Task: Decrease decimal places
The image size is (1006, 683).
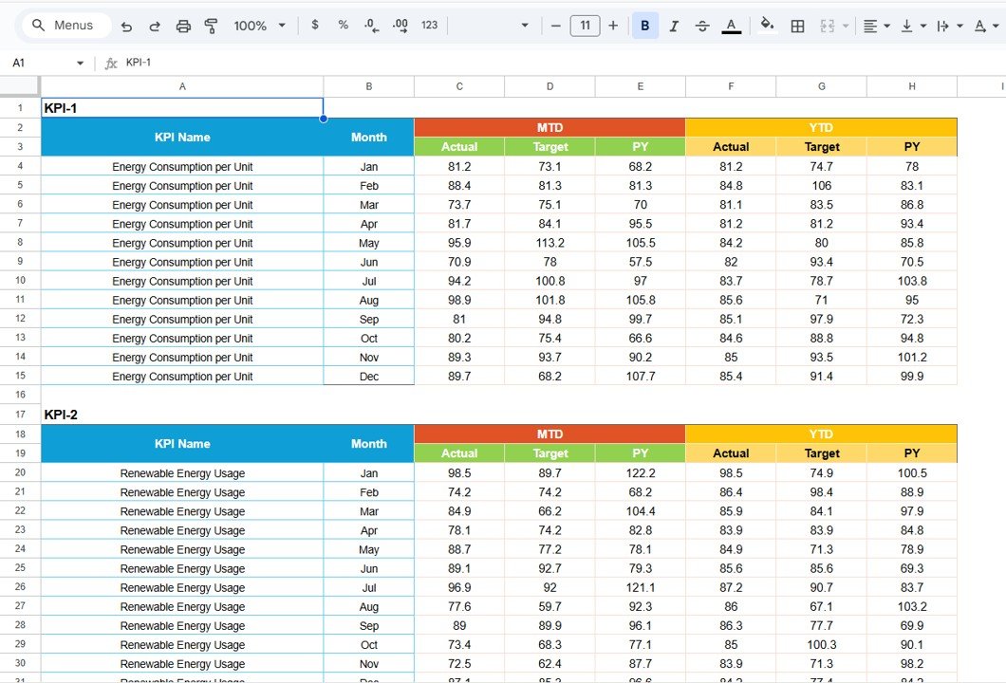Action: [370, 26]
